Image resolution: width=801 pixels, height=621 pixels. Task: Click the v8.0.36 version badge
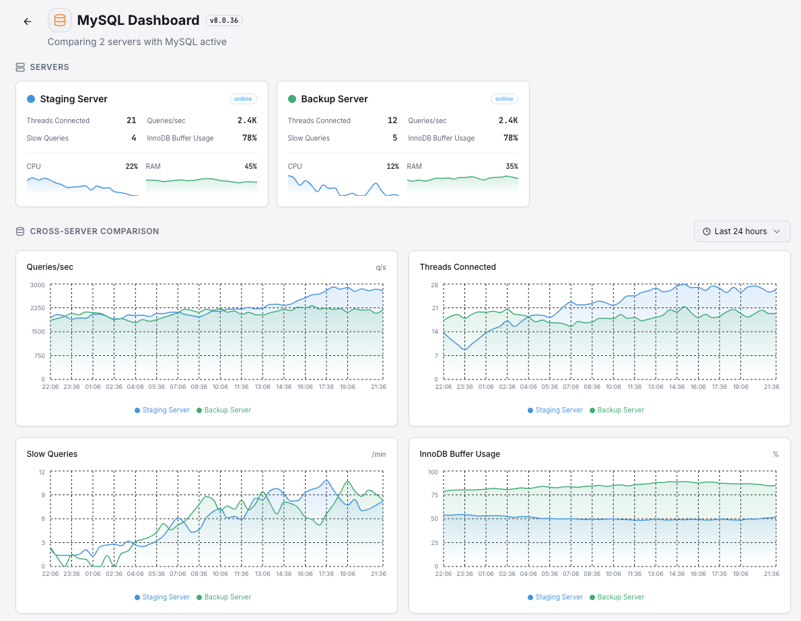click(x=224, y=20)
